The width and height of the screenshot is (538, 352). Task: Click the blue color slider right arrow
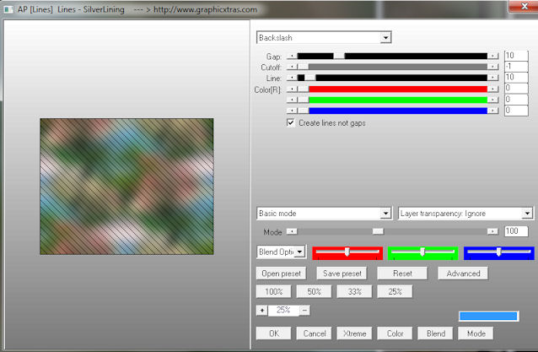point(492,111)
